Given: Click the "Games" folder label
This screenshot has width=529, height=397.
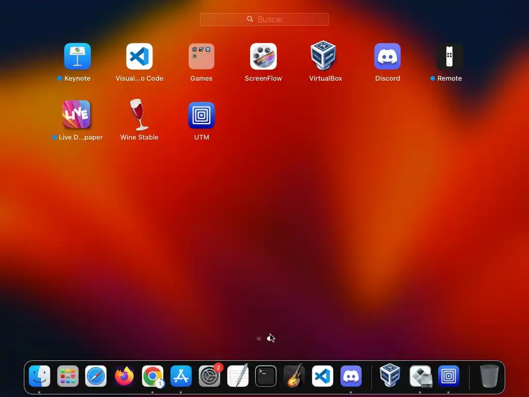Looking at the screenshot, I should click(x=201, y=79).
